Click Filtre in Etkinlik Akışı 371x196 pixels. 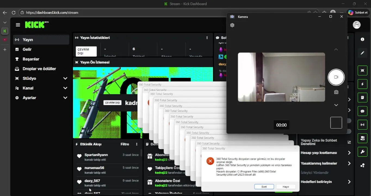pyautogui.click(x=125, y=144)
